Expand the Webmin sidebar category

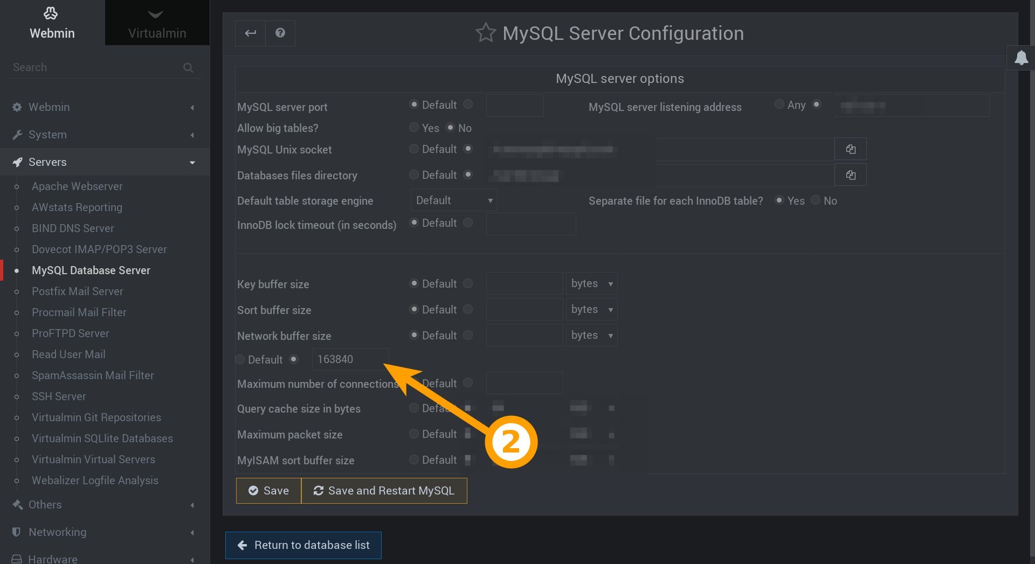click(105, 107)
